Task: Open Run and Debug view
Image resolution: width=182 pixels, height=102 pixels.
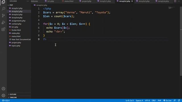Action: pyautogui.click(x=3, y=22)
